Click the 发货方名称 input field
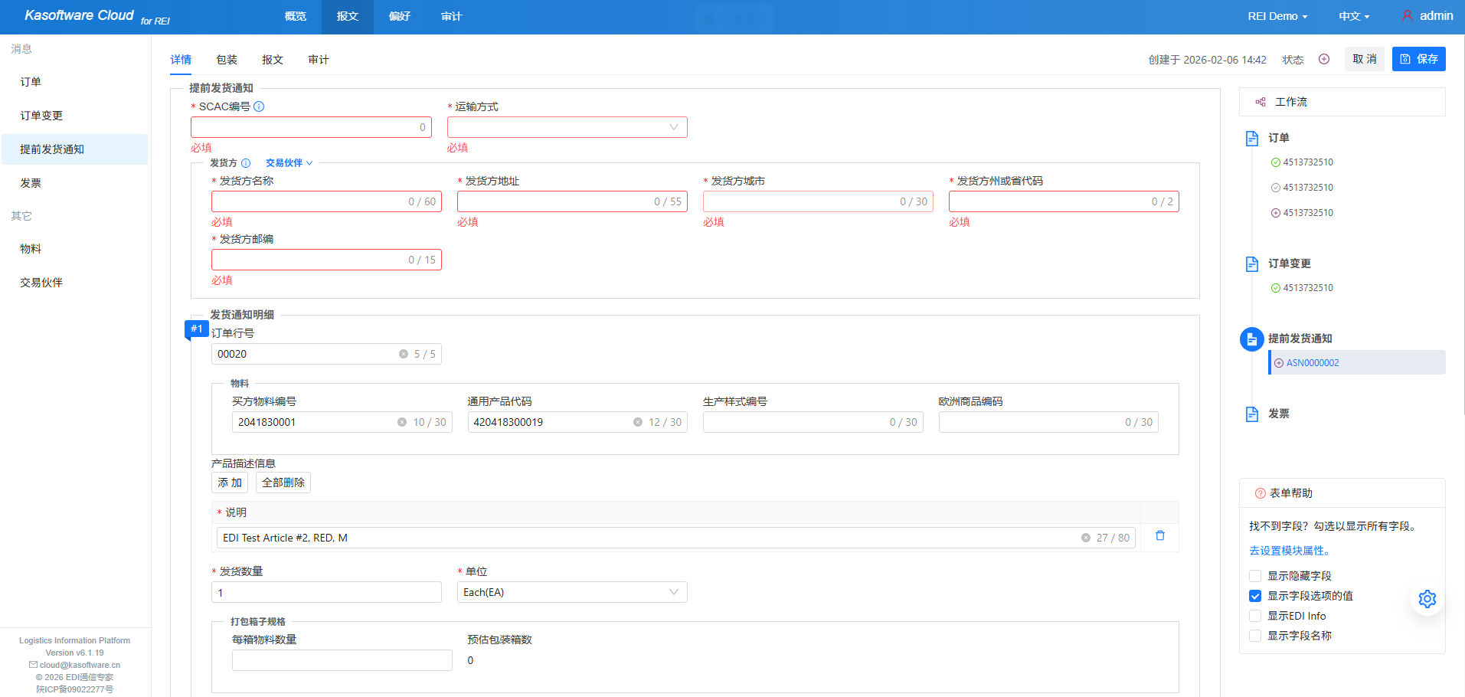 [326, 201]
